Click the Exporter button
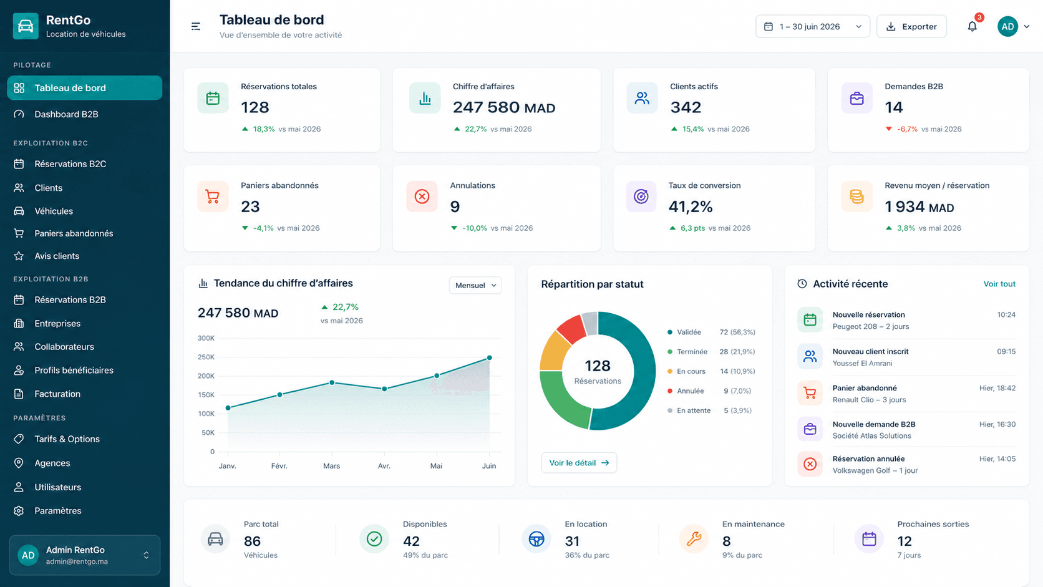 pos(911,26)
